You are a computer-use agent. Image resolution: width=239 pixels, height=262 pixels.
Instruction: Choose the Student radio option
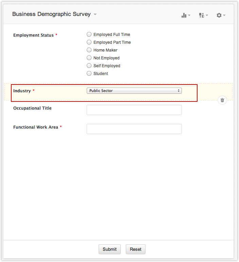click(x=89, y=73)
